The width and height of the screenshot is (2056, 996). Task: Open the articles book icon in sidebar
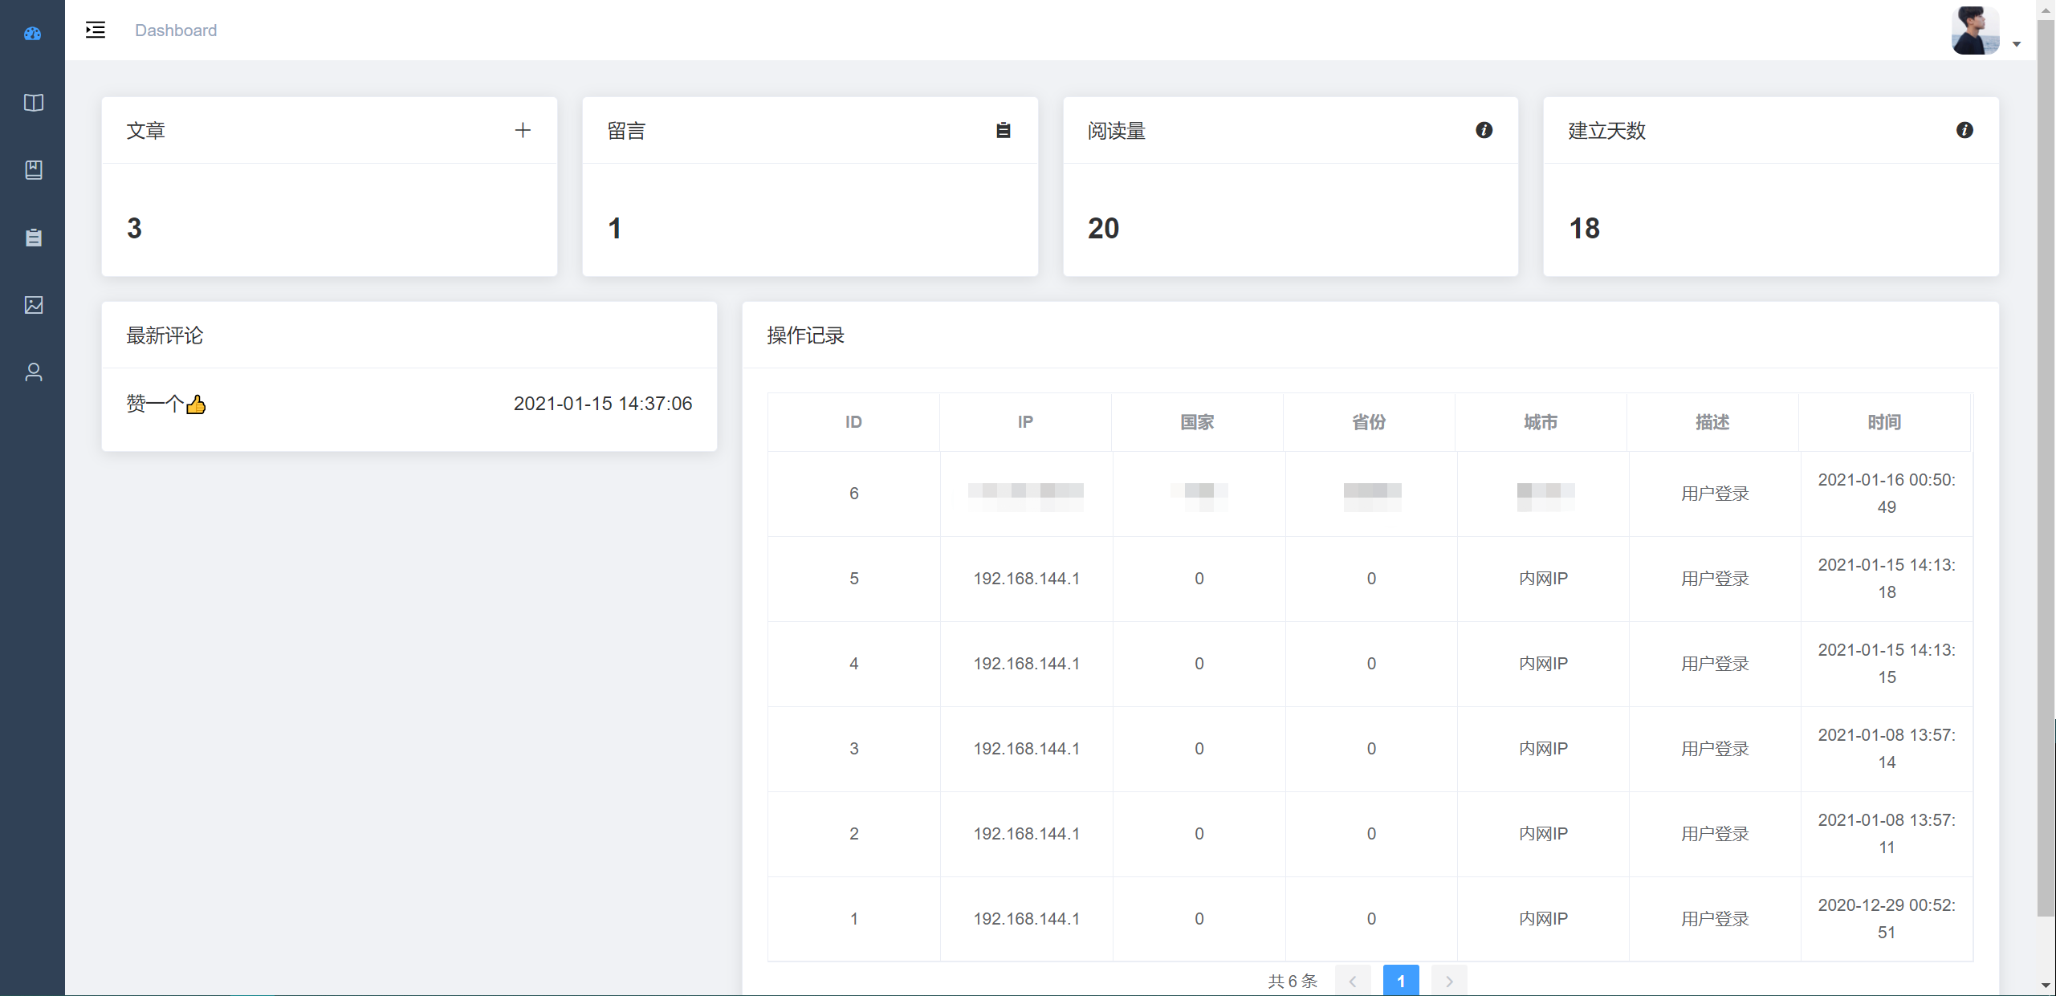coord(33,103)
